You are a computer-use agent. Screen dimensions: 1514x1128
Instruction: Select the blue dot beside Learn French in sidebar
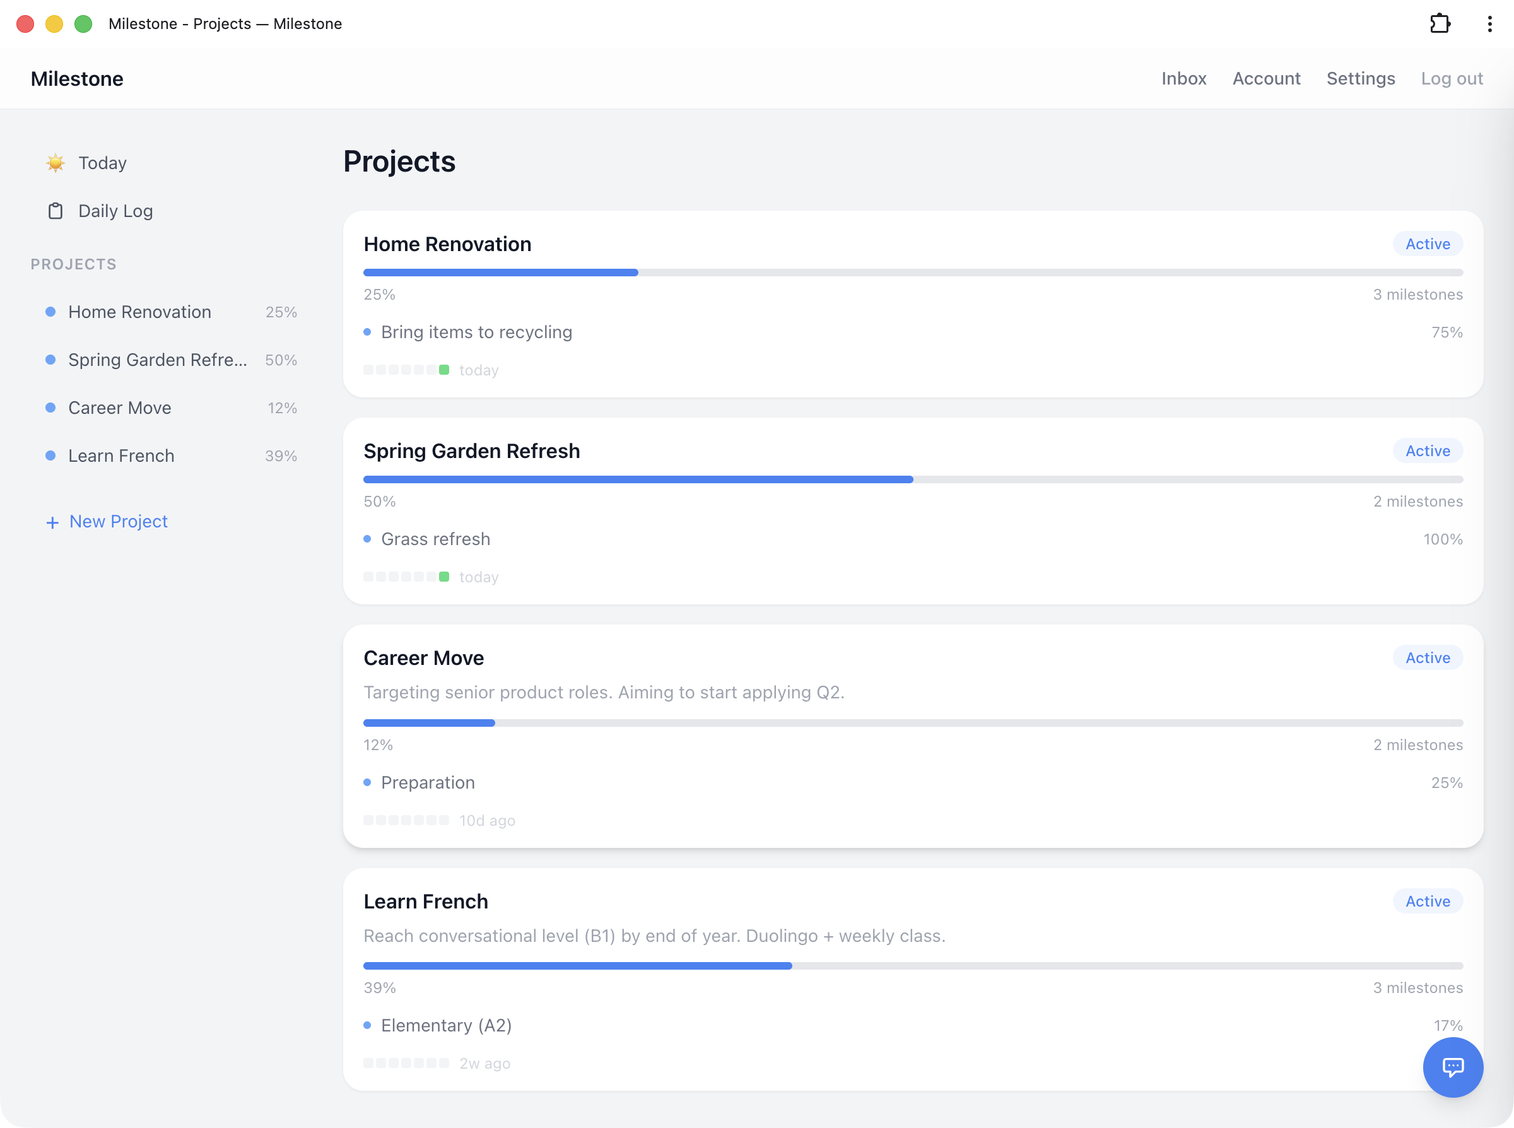tap(50, 455)
